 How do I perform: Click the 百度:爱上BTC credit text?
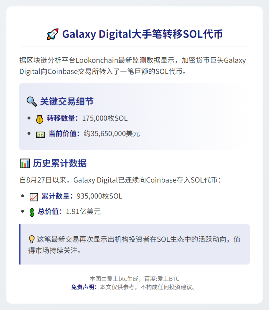pyautogui.click(x=162, y=279)
